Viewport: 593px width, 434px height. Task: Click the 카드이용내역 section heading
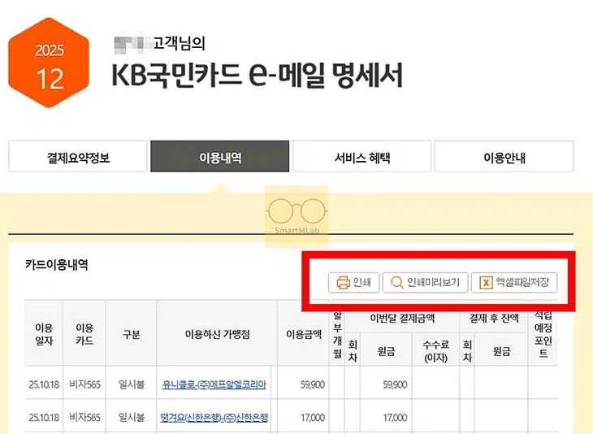[56, 264]
